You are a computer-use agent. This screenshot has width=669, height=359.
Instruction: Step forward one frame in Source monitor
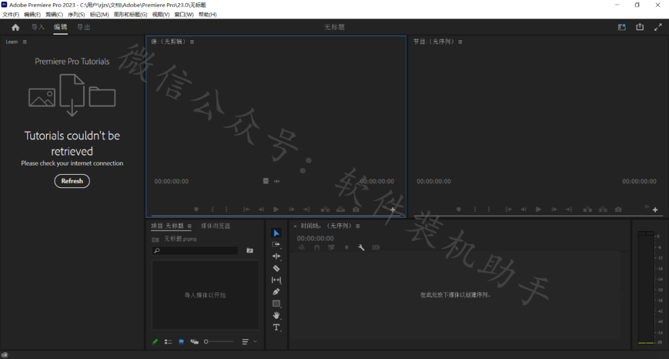[x=292, y=210]
